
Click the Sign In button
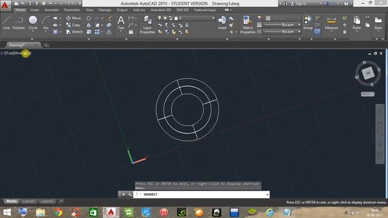tap(298, 4)
